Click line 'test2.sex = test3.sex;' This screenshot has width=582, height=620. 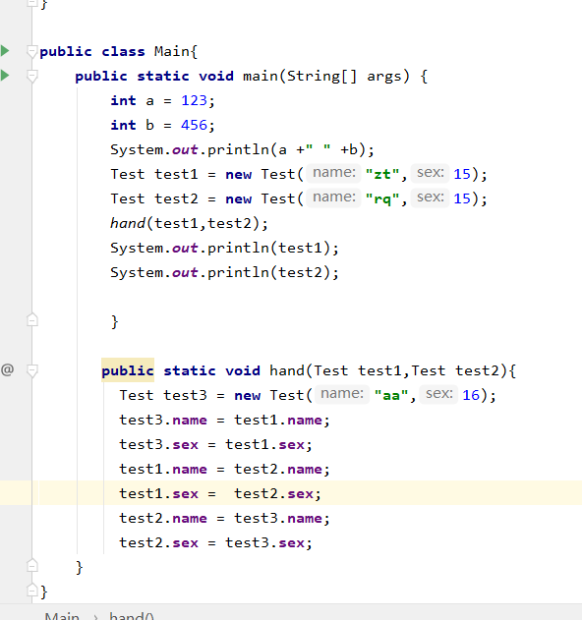pyautogui.click(x=215, y=542)
